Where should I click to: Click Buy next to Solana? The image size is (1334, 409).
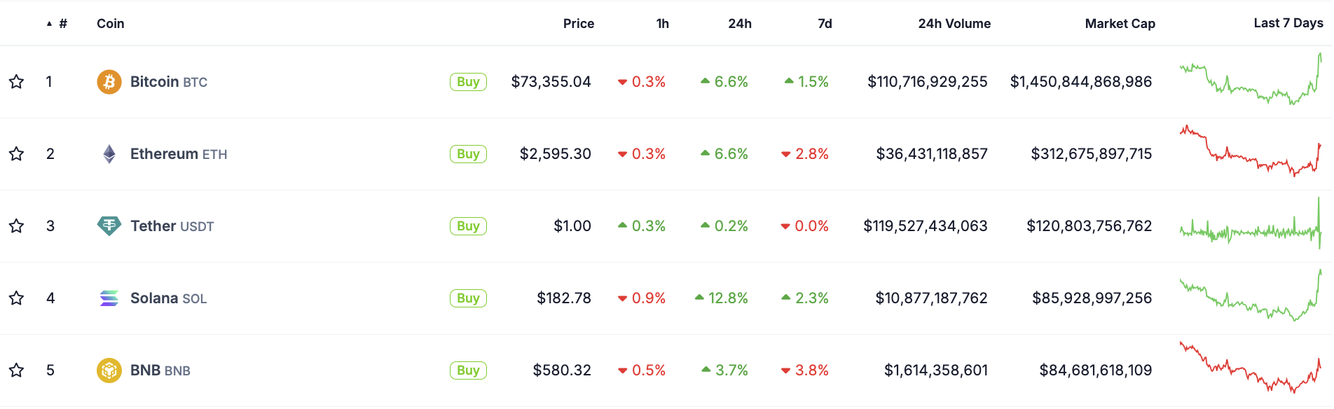pos(467,298)
